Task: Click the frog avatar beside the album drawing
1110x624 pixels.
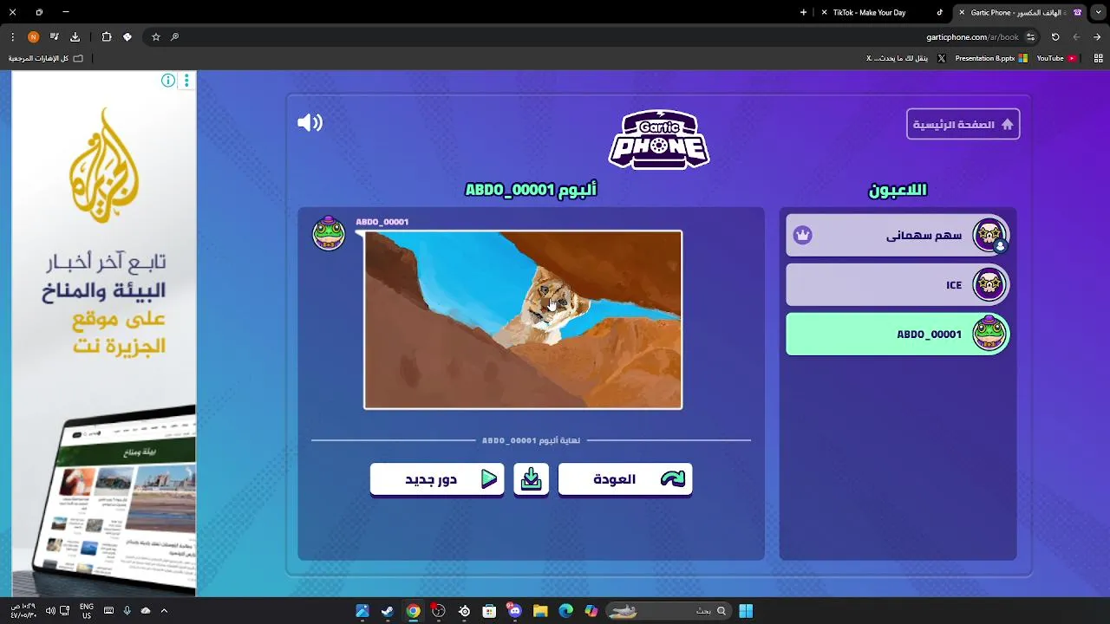Action: point(329,233)
